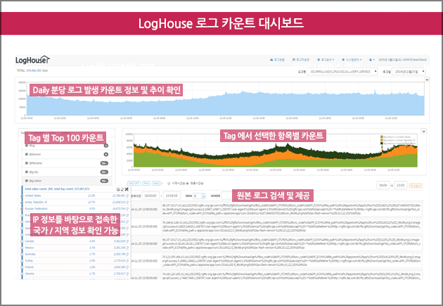Click the Next button
The image size is (443, 306).
pyautogui.click(x=156, y=184)
